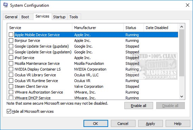Toggle NVIDIA Display Container LS checkbox
The width and height of the screenshot is (193, 130).
pyautogui.click(x=11, y=69)
